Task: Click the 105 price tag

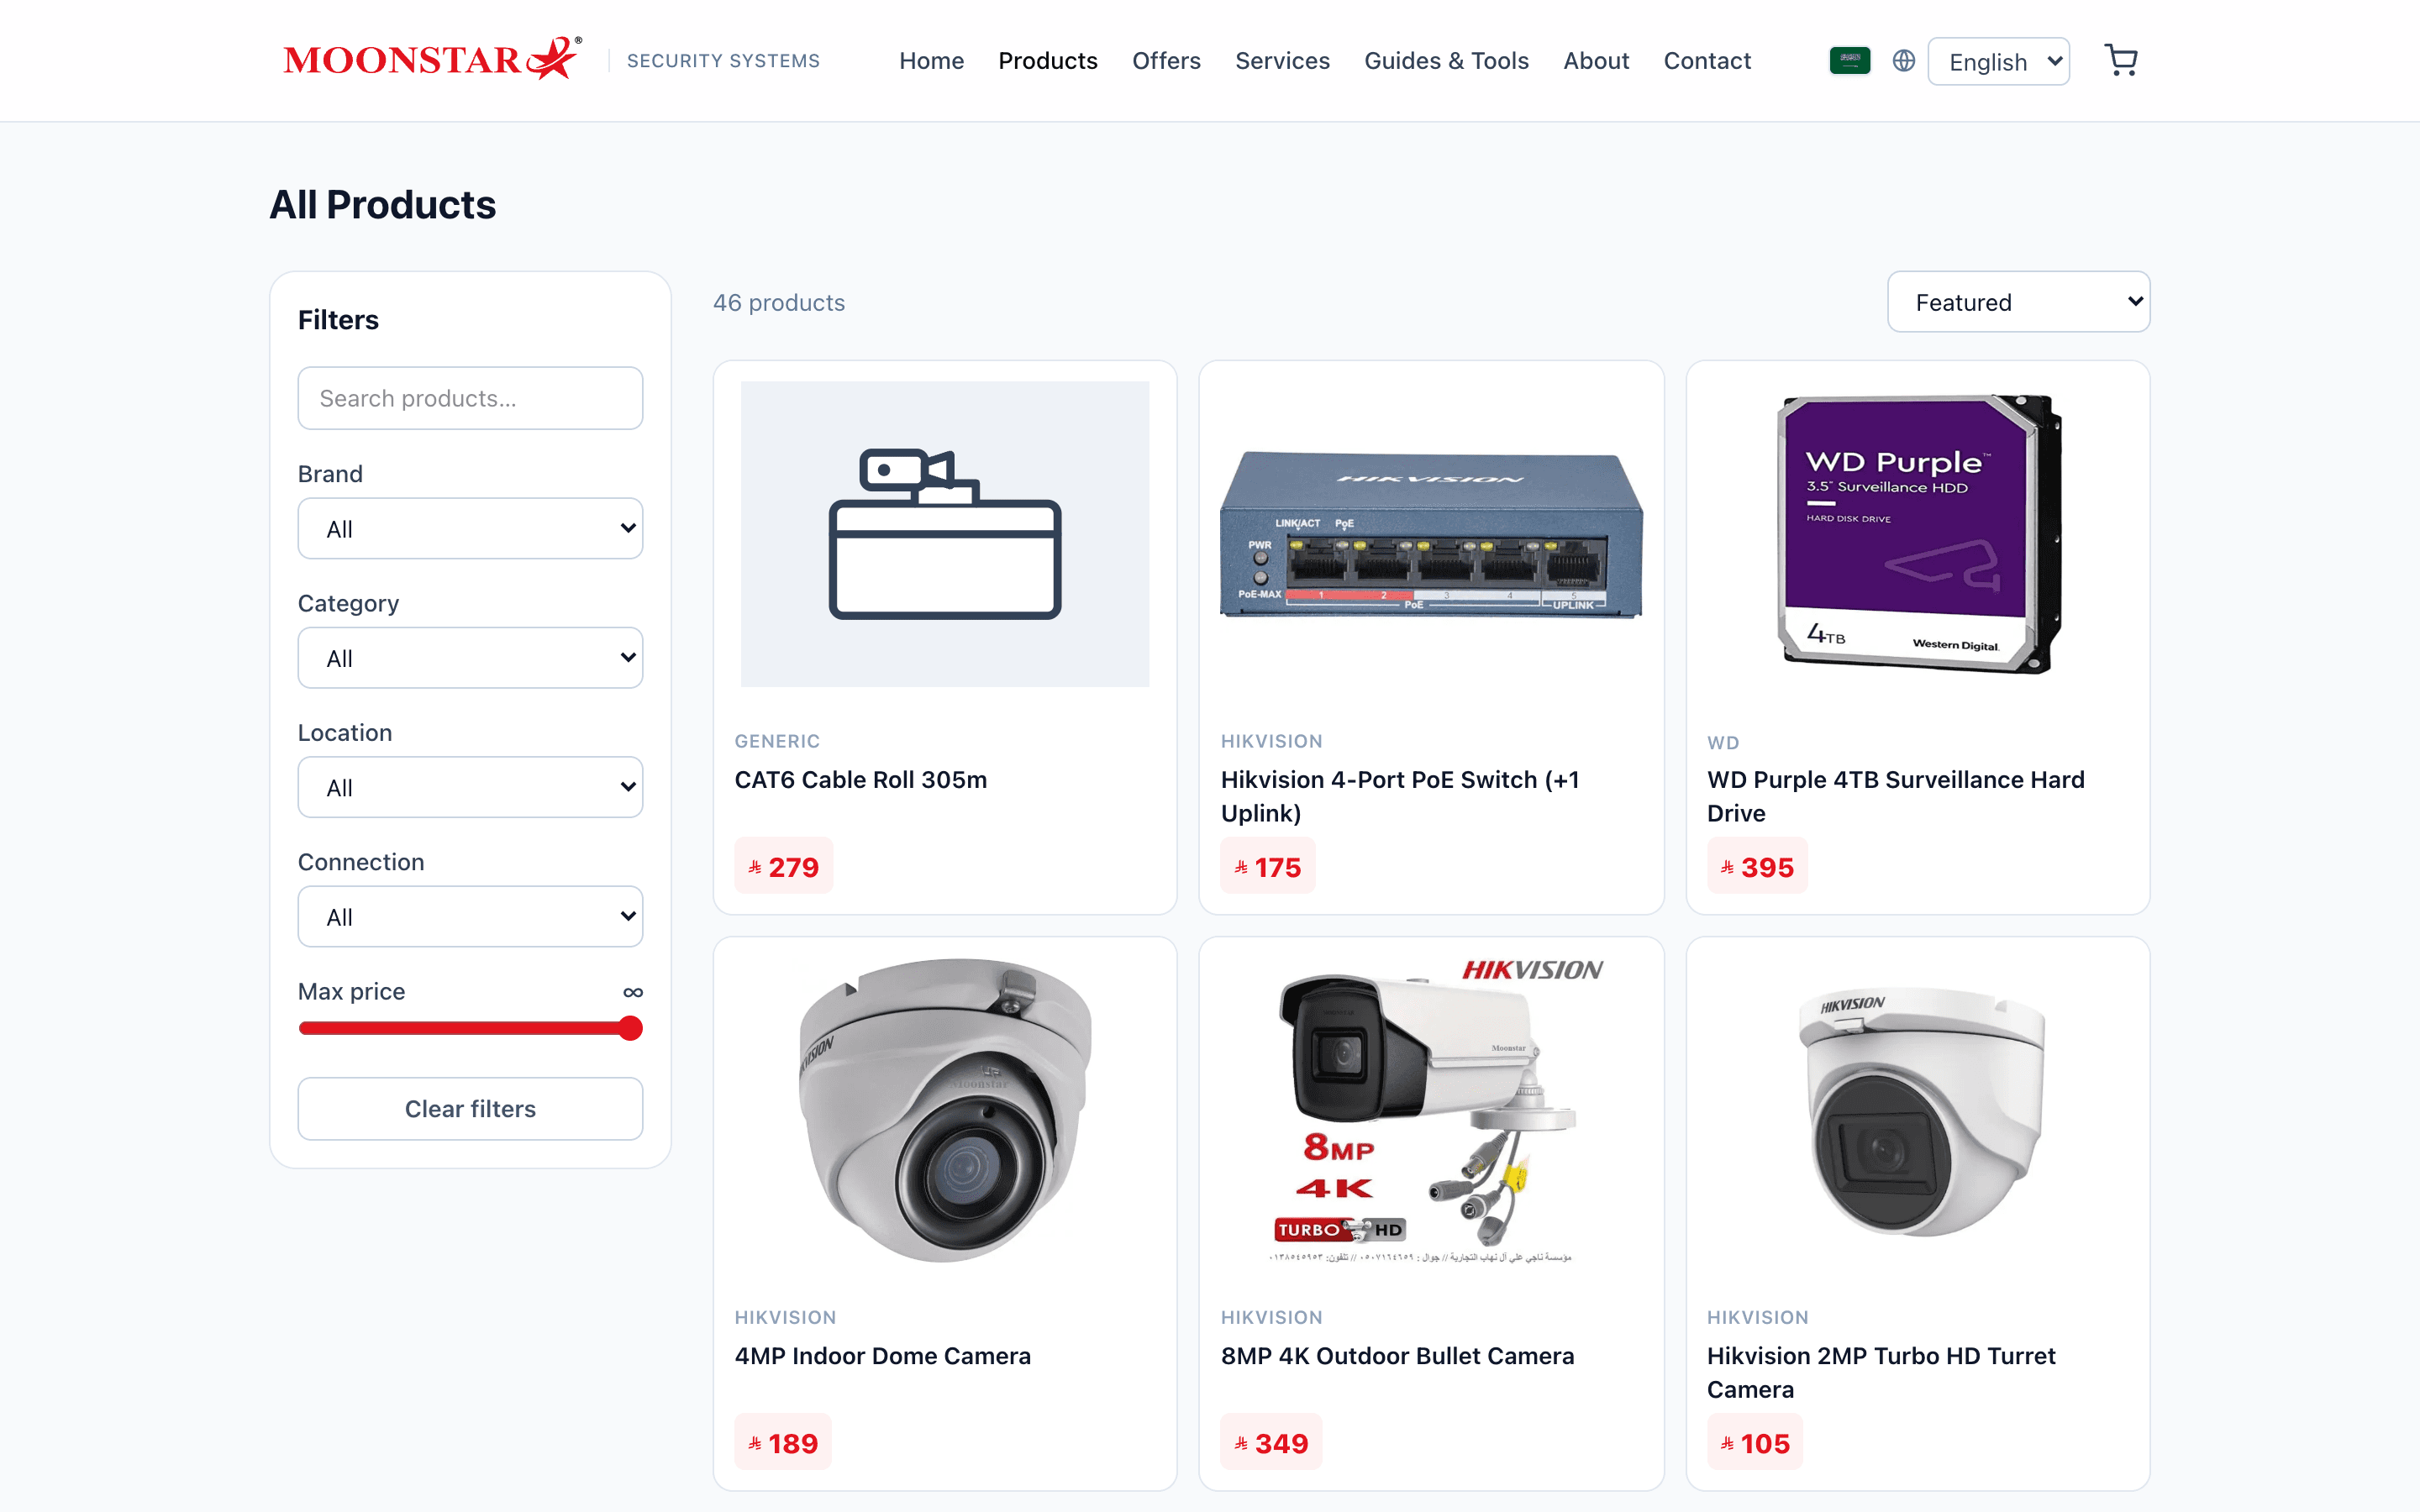Action: pos(1754,1442)
